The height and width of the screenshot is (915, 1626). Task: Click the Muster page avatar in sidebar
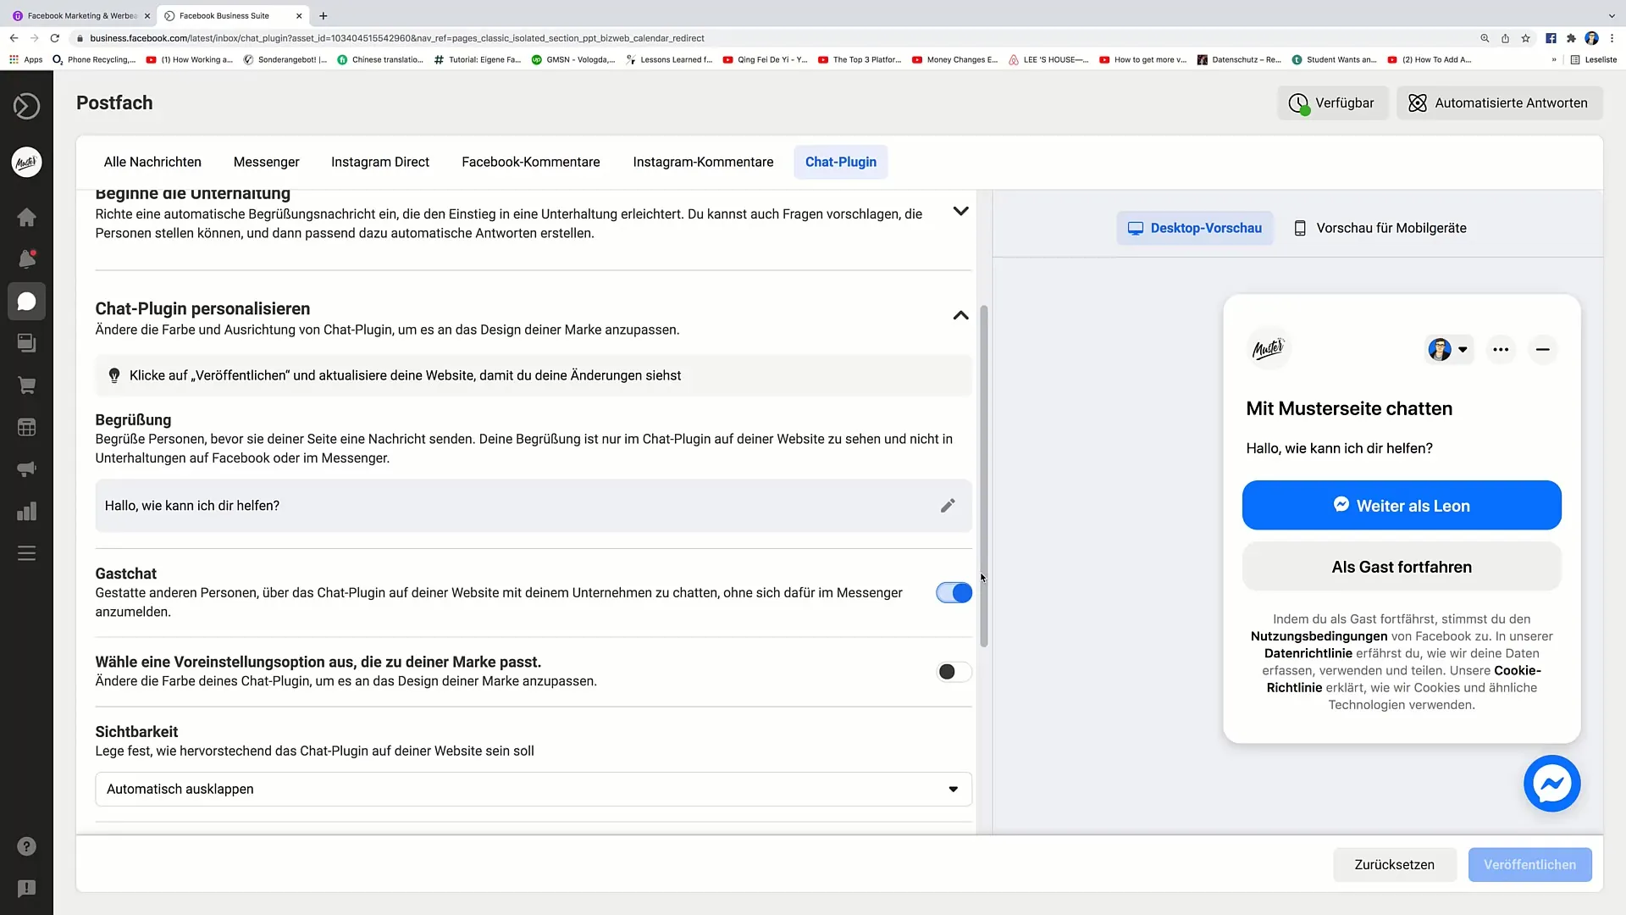(26, 162)
